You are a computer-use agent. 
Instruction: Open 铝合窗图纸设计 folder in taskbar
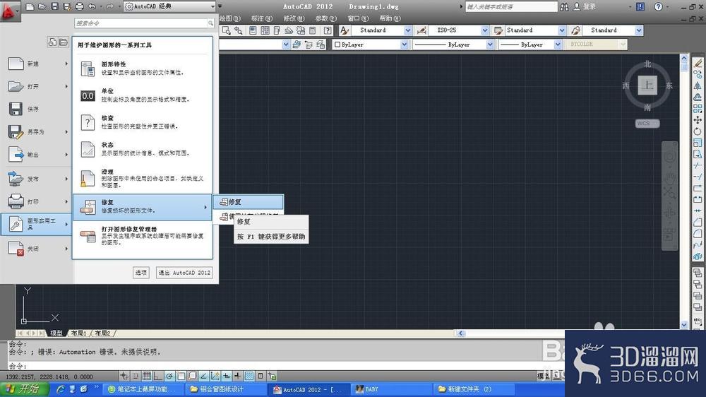227,389
